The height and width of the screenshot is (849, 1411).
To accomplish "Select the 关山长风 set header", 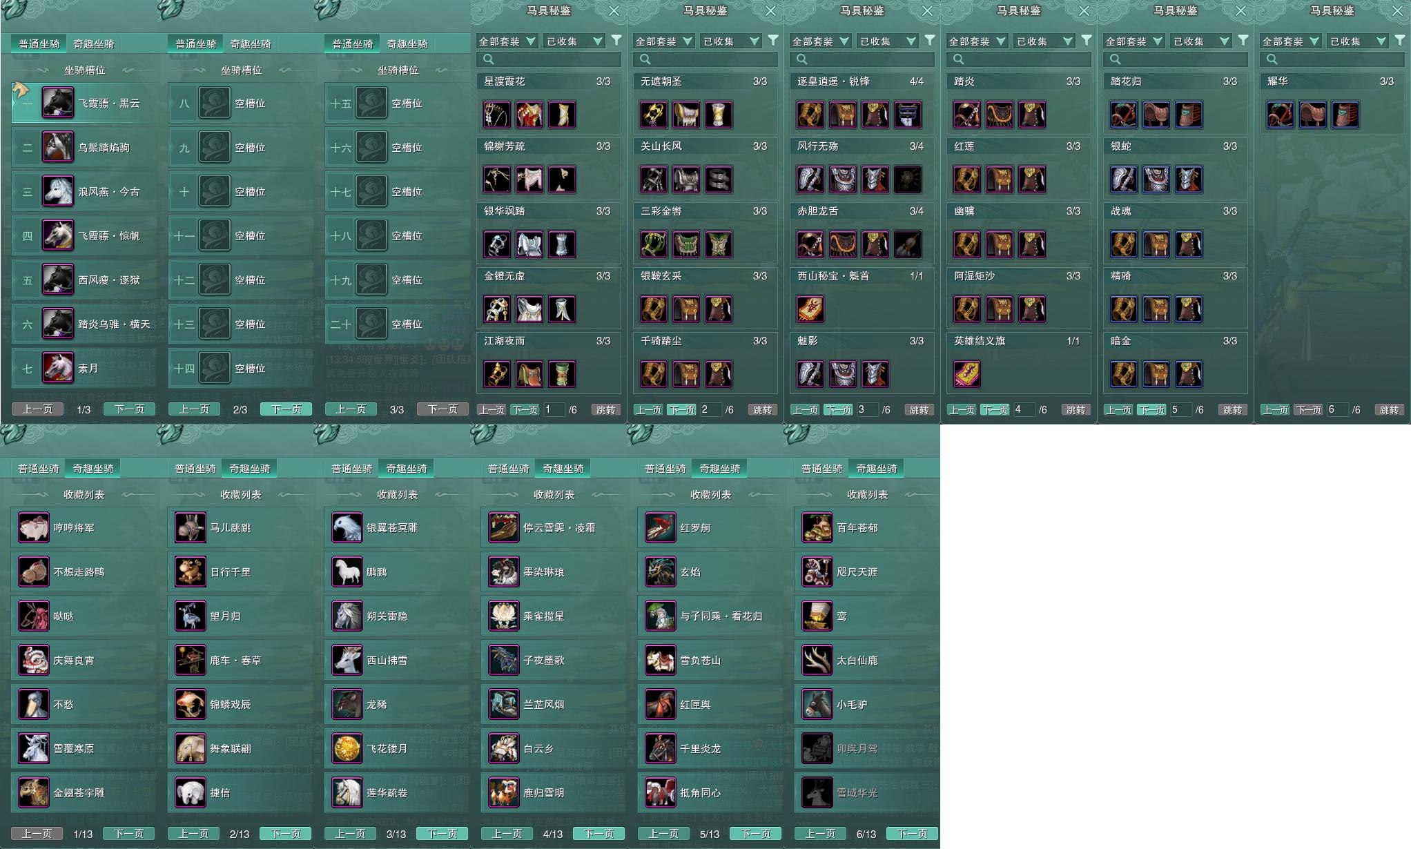I will pyautogui.click(x=705, y=146).
